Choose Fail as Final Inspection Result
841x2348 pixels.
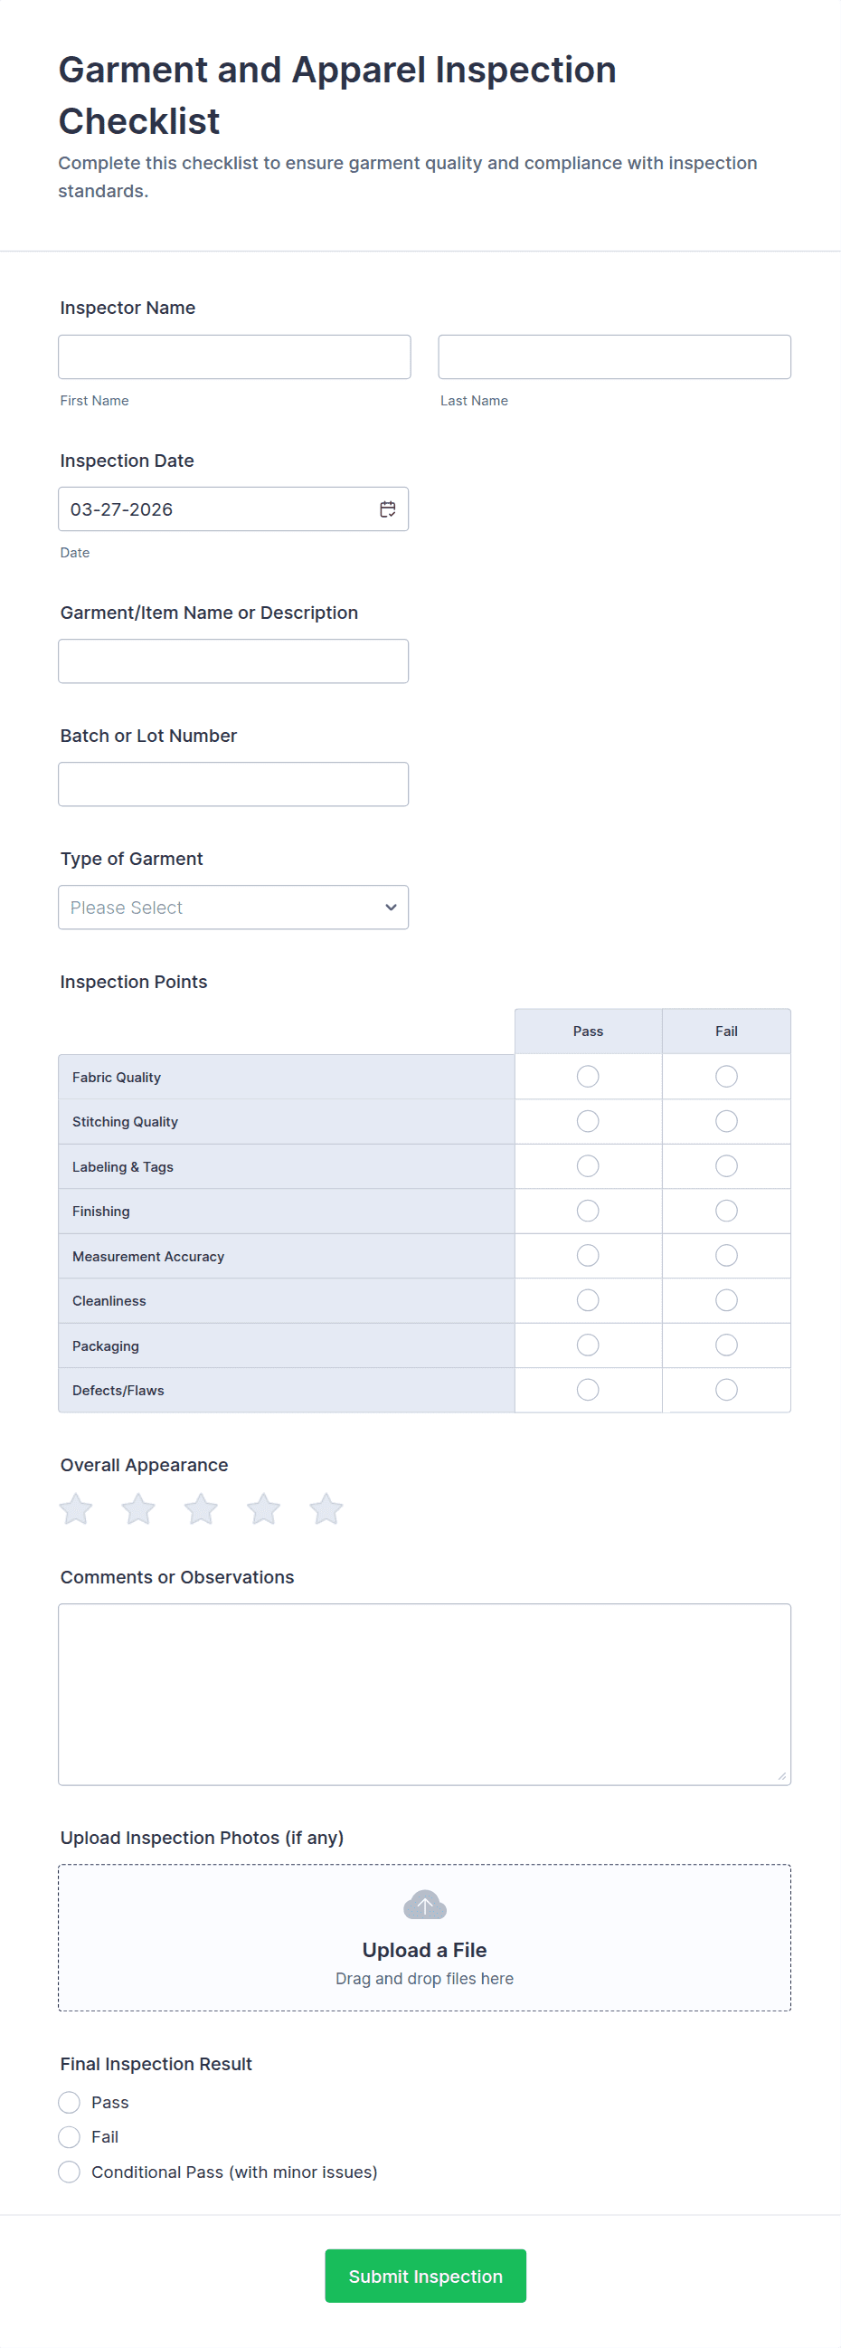tap(70, 2137)
